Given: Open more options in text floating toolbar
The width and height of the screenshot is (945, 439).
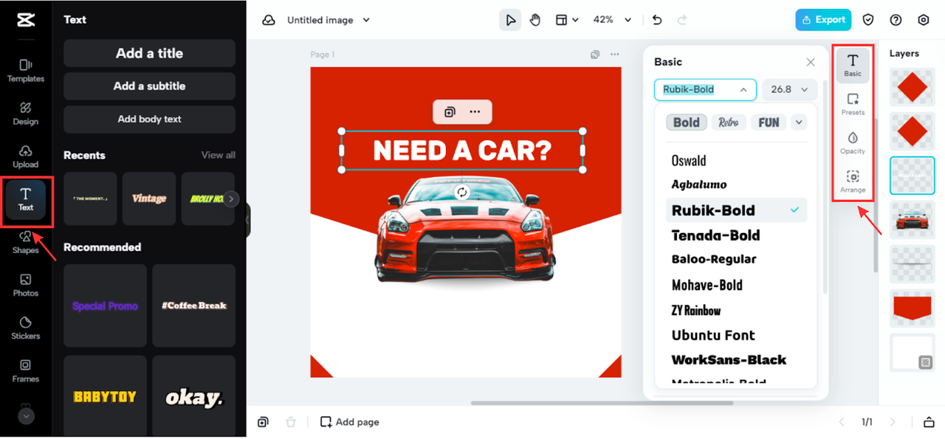Looking at the screenshot, I should (475, 112).
